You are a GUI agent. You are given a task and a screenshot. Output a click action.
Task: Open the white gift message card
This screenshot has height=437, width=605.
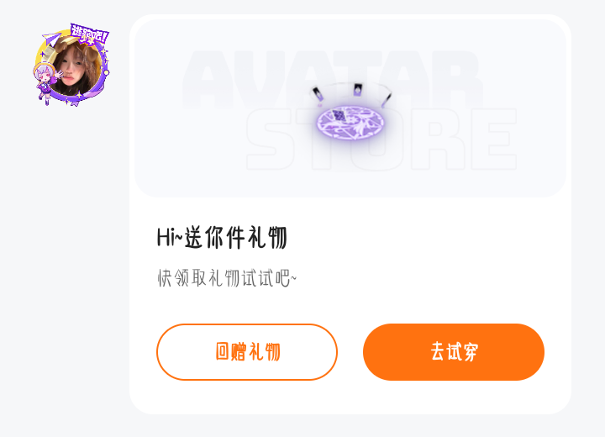pos(350,214)
